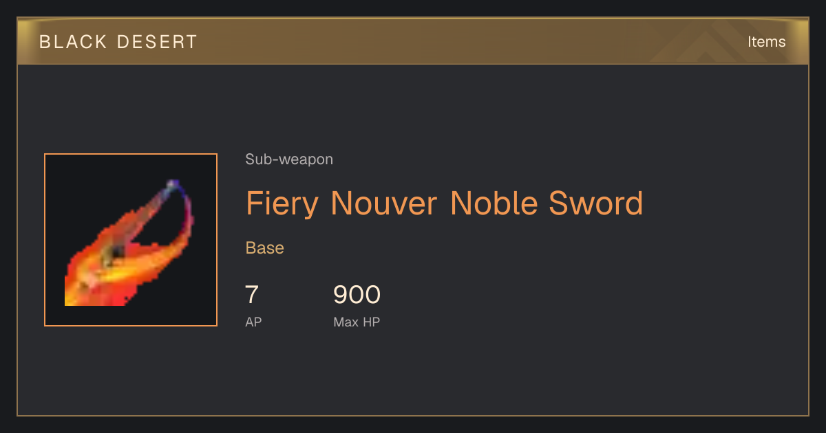This screenshot has width=826, height=433.
Task: Click the Fiery Nouver sword item icon
Action: click(131, 240)
